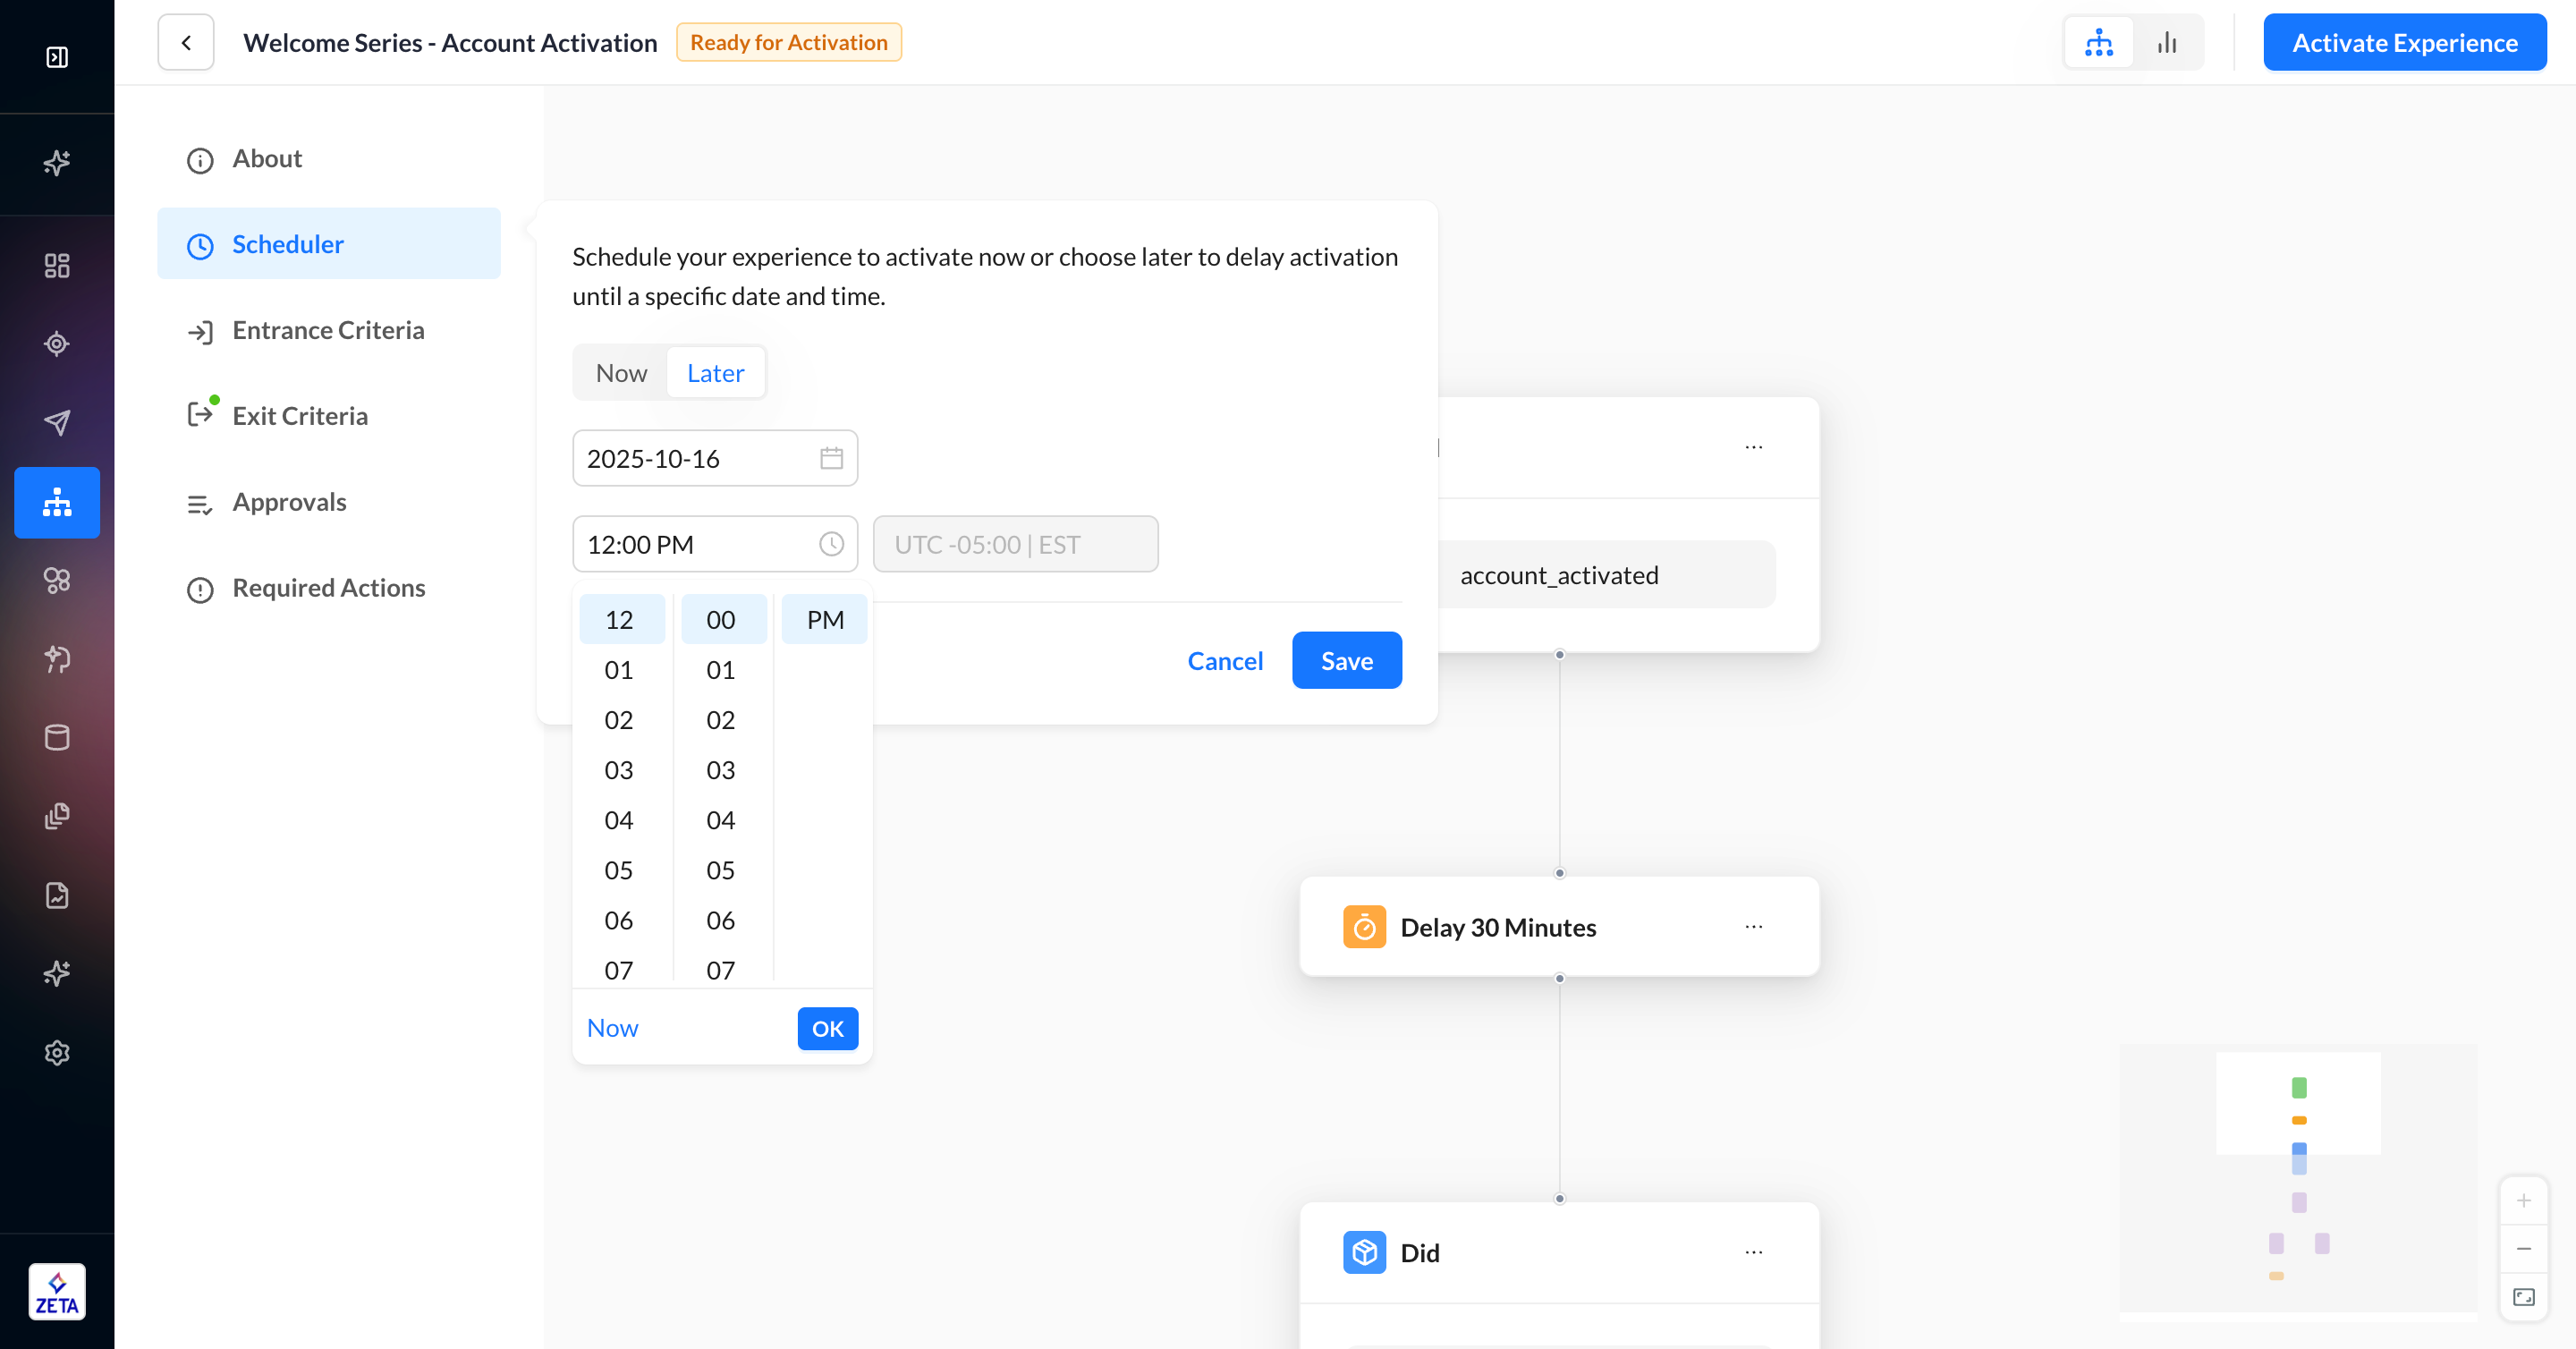This screenshot has height=1349, width=2576.
Task: Click the Activate Experience button
Action: pos(2404,42)
